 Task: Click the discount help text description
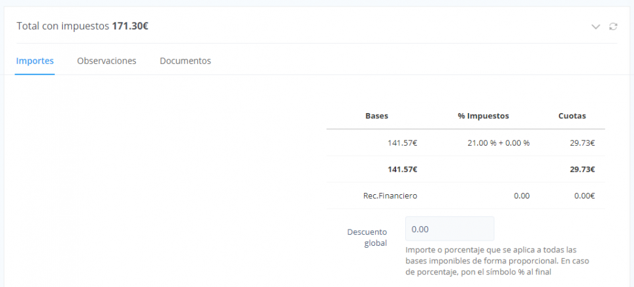click(495, 261)
